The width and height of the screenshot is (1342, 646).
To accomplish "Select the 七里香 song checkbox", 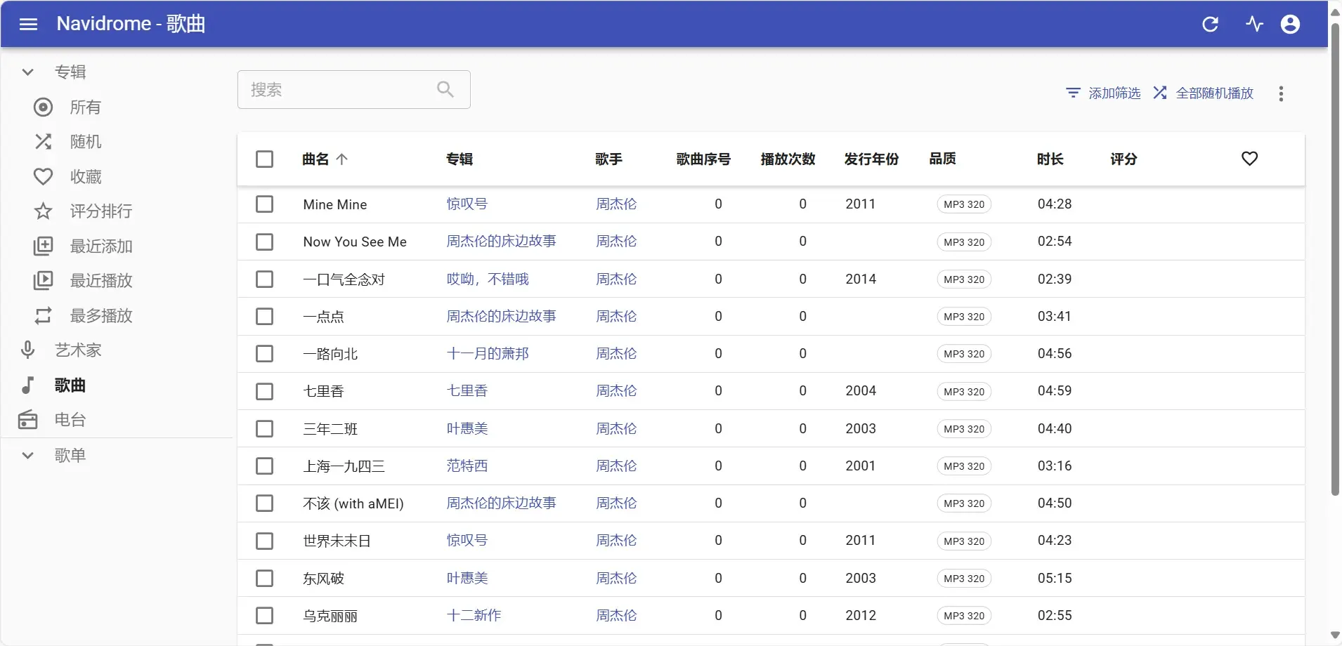I will click(265, 391).
